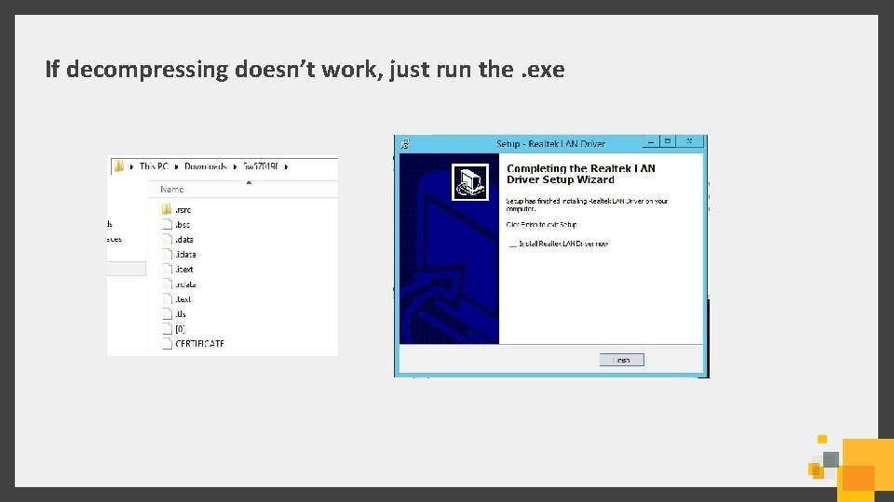Click the folder icon in address bar
Viewport: 894px width, 502px height.
[118, 166]
